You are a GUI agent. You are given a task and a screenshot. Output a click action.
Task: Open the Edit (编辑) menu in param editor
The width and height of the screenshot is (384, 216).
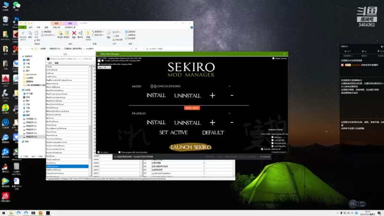[x=57, y=63]
